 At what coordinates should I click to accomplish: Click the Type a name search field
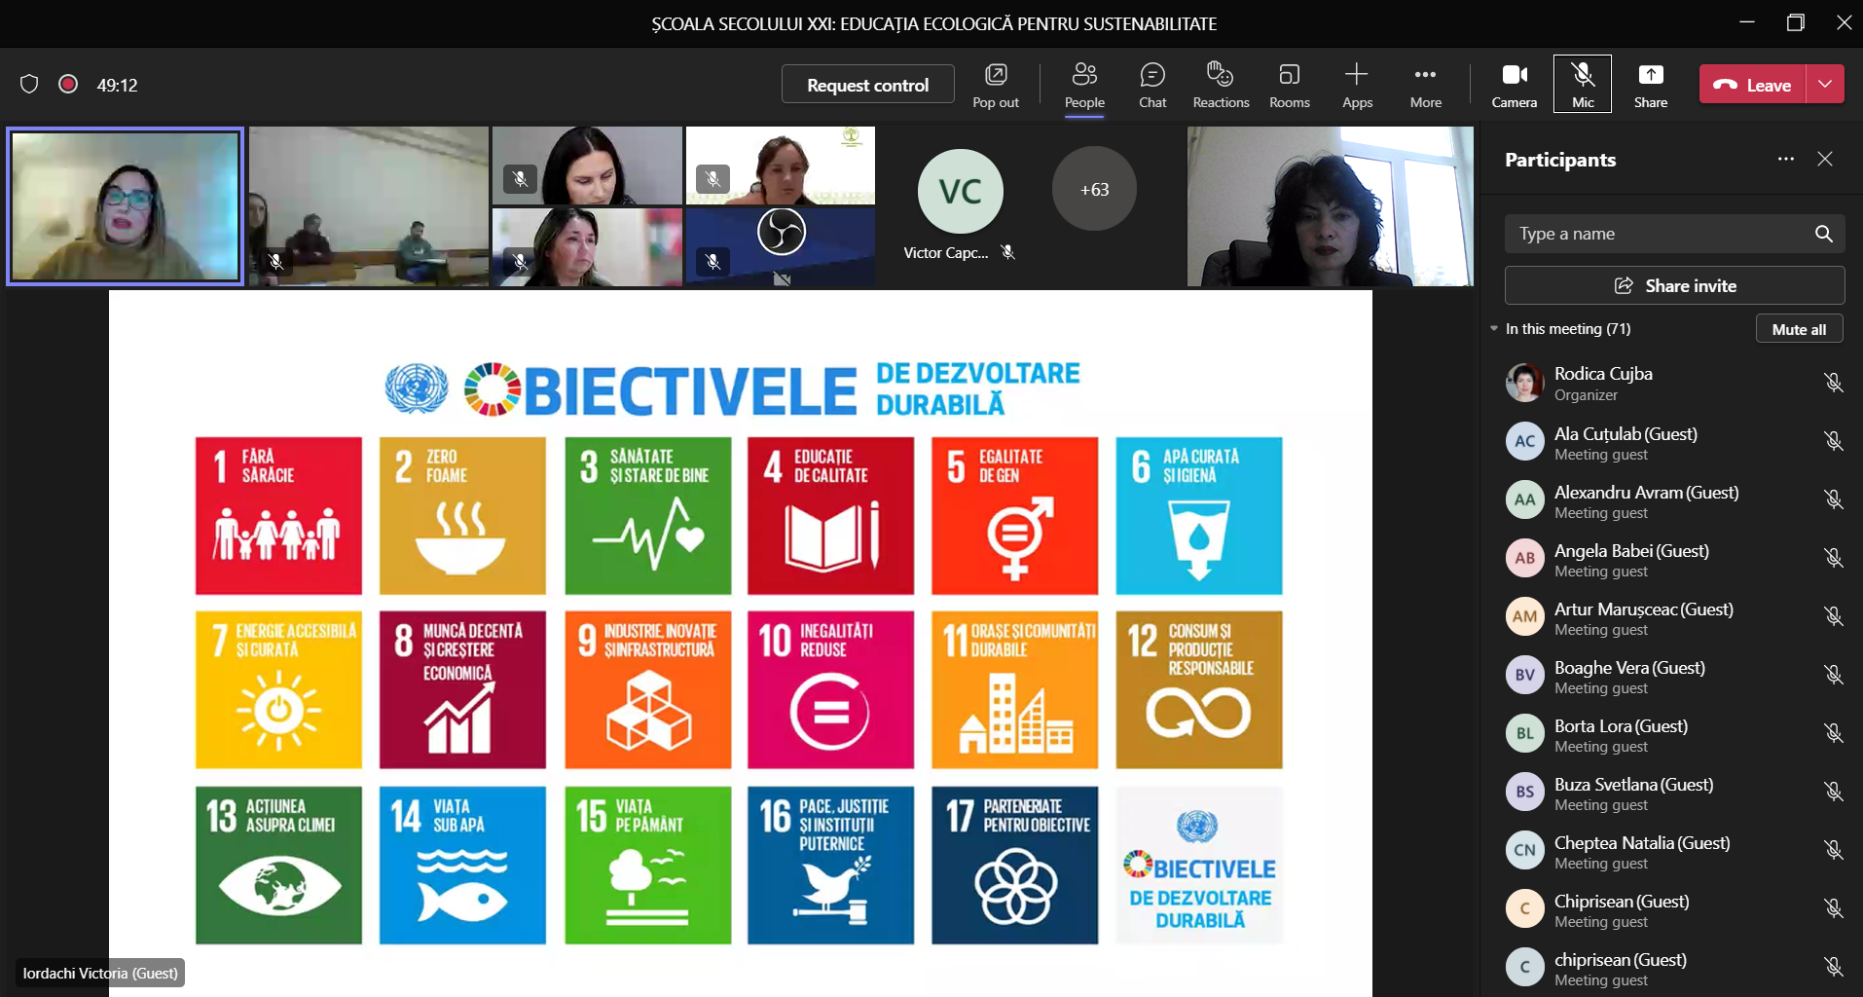[1674, 234]
